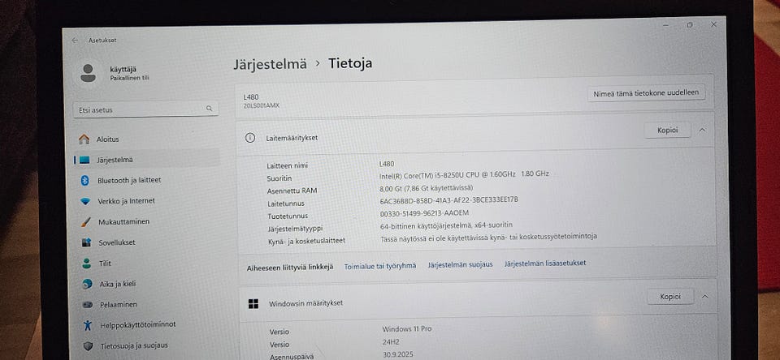Open the Toimialue tai työryhmä link

coord(380,266)
